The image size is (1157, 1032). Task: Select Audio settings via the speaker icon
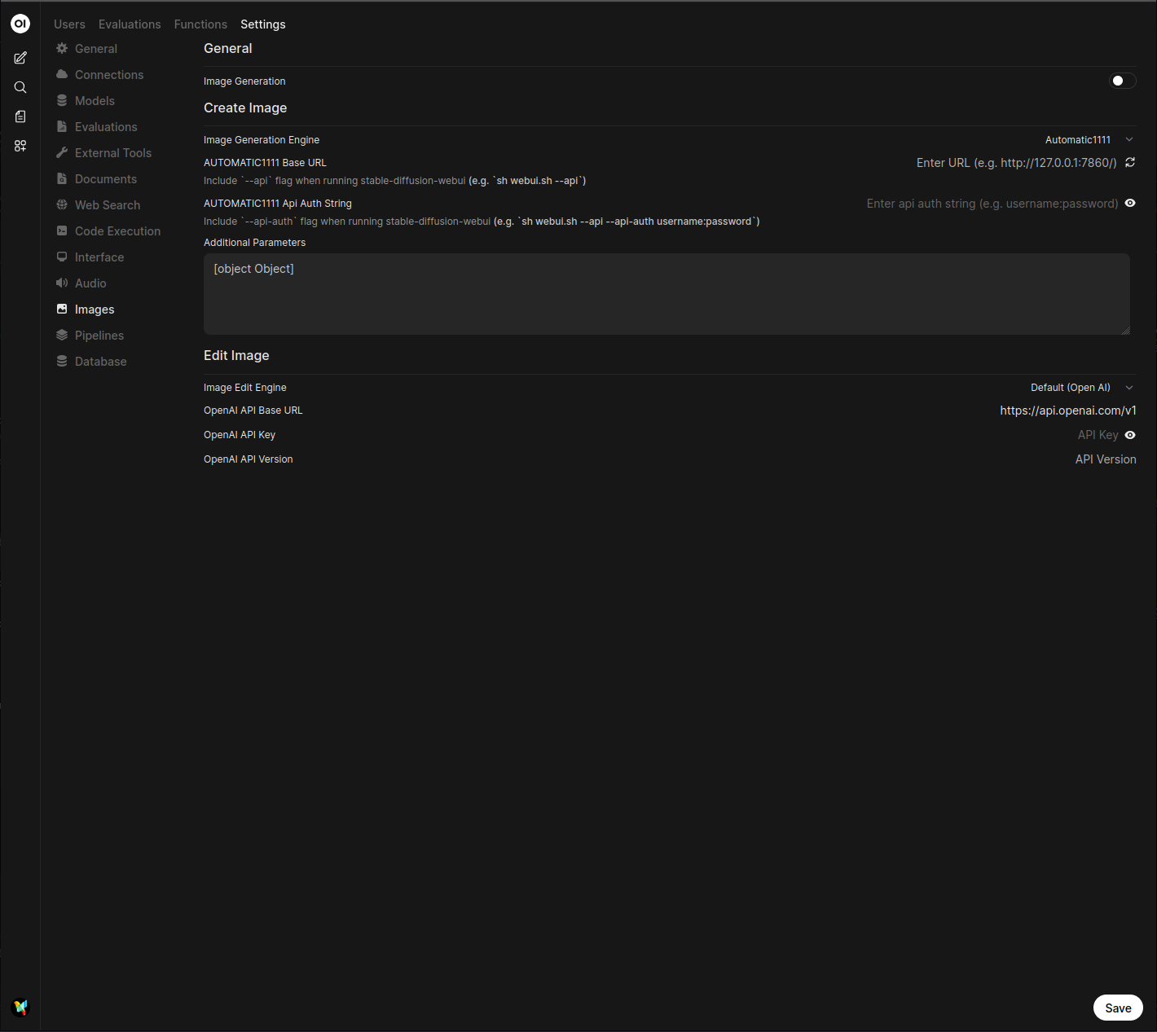(62, 283)
